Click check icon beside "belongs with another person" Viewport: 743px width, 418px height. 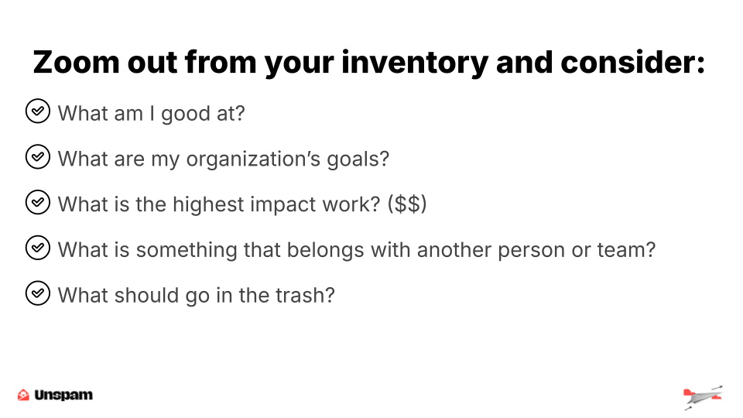point(37,248)
